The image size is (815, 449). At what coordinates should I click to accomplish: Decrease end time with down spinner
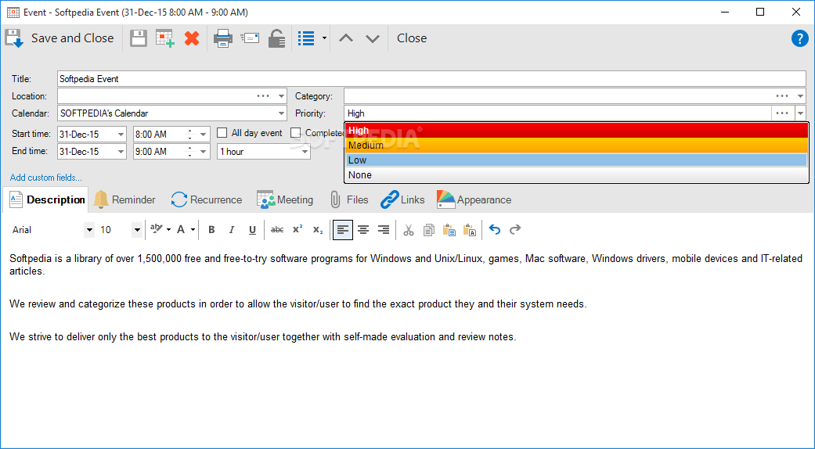189,155
